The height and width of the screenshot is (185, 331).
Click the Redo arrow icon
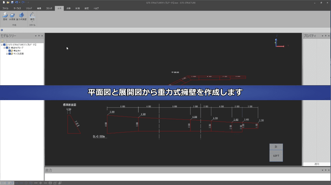click(23, 2)
